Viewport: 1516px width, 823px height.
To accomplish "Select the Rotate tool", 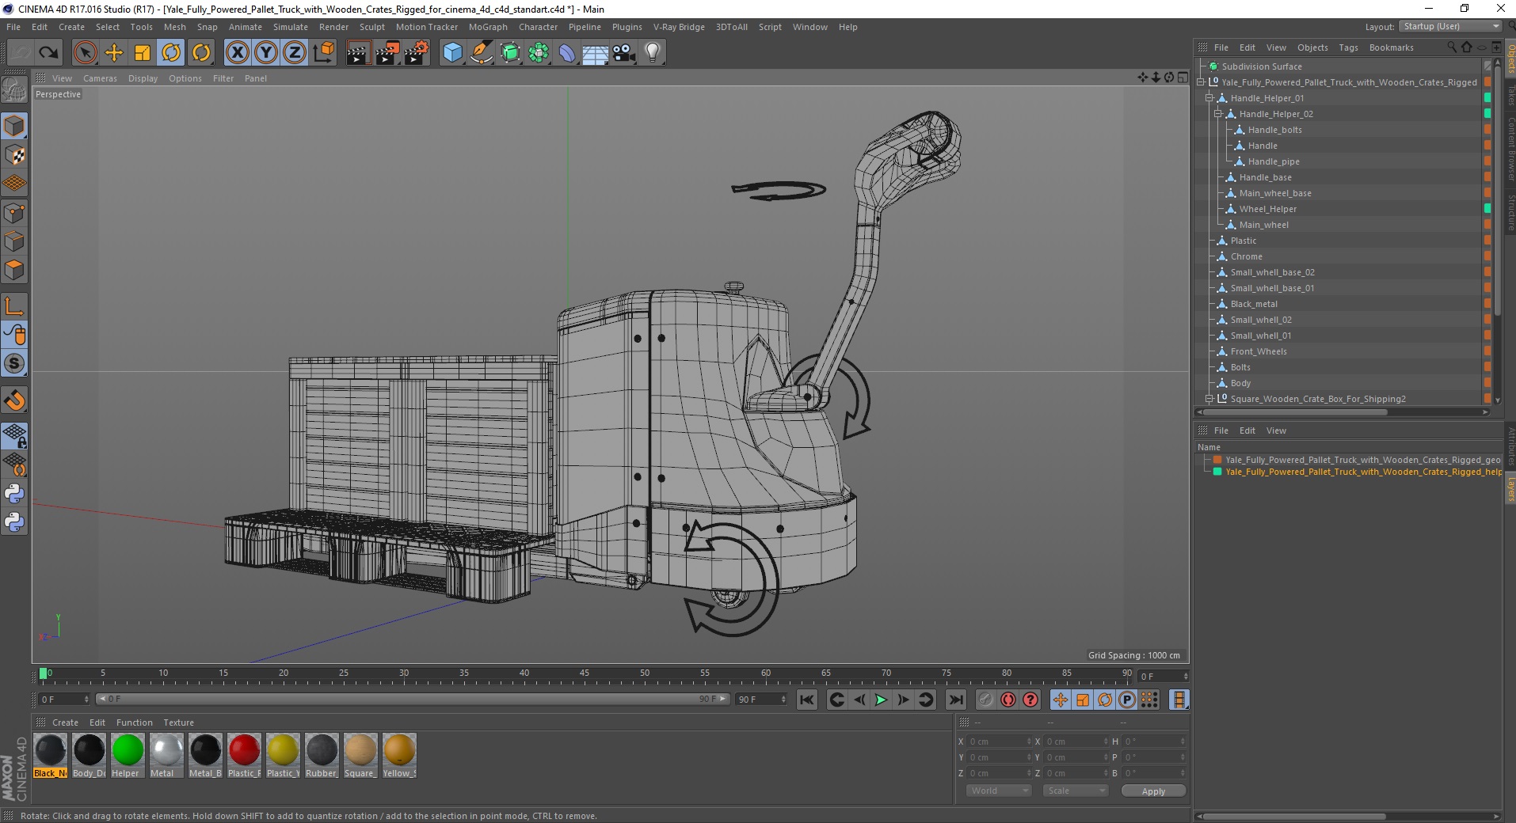I will point(171,53).
